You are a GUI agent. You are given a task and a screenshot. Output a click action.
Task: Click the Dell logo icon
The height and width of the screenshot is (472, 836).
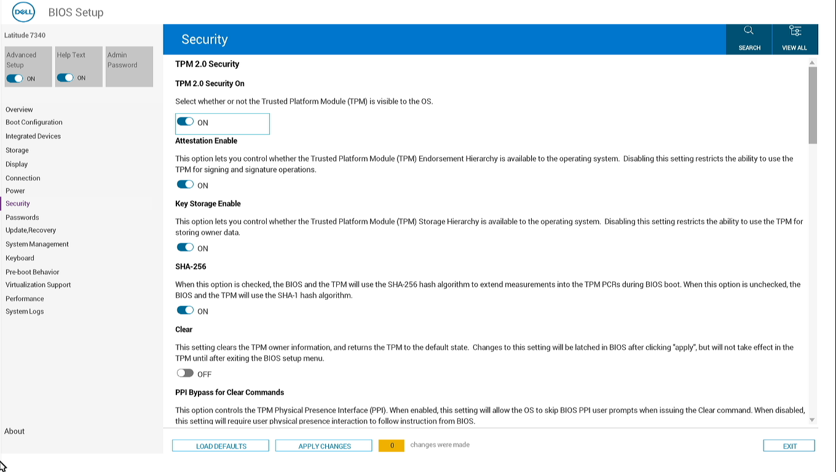23,12
